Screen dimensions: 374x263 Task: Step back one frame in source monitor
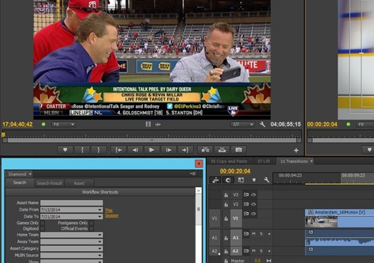click(135, 150)
